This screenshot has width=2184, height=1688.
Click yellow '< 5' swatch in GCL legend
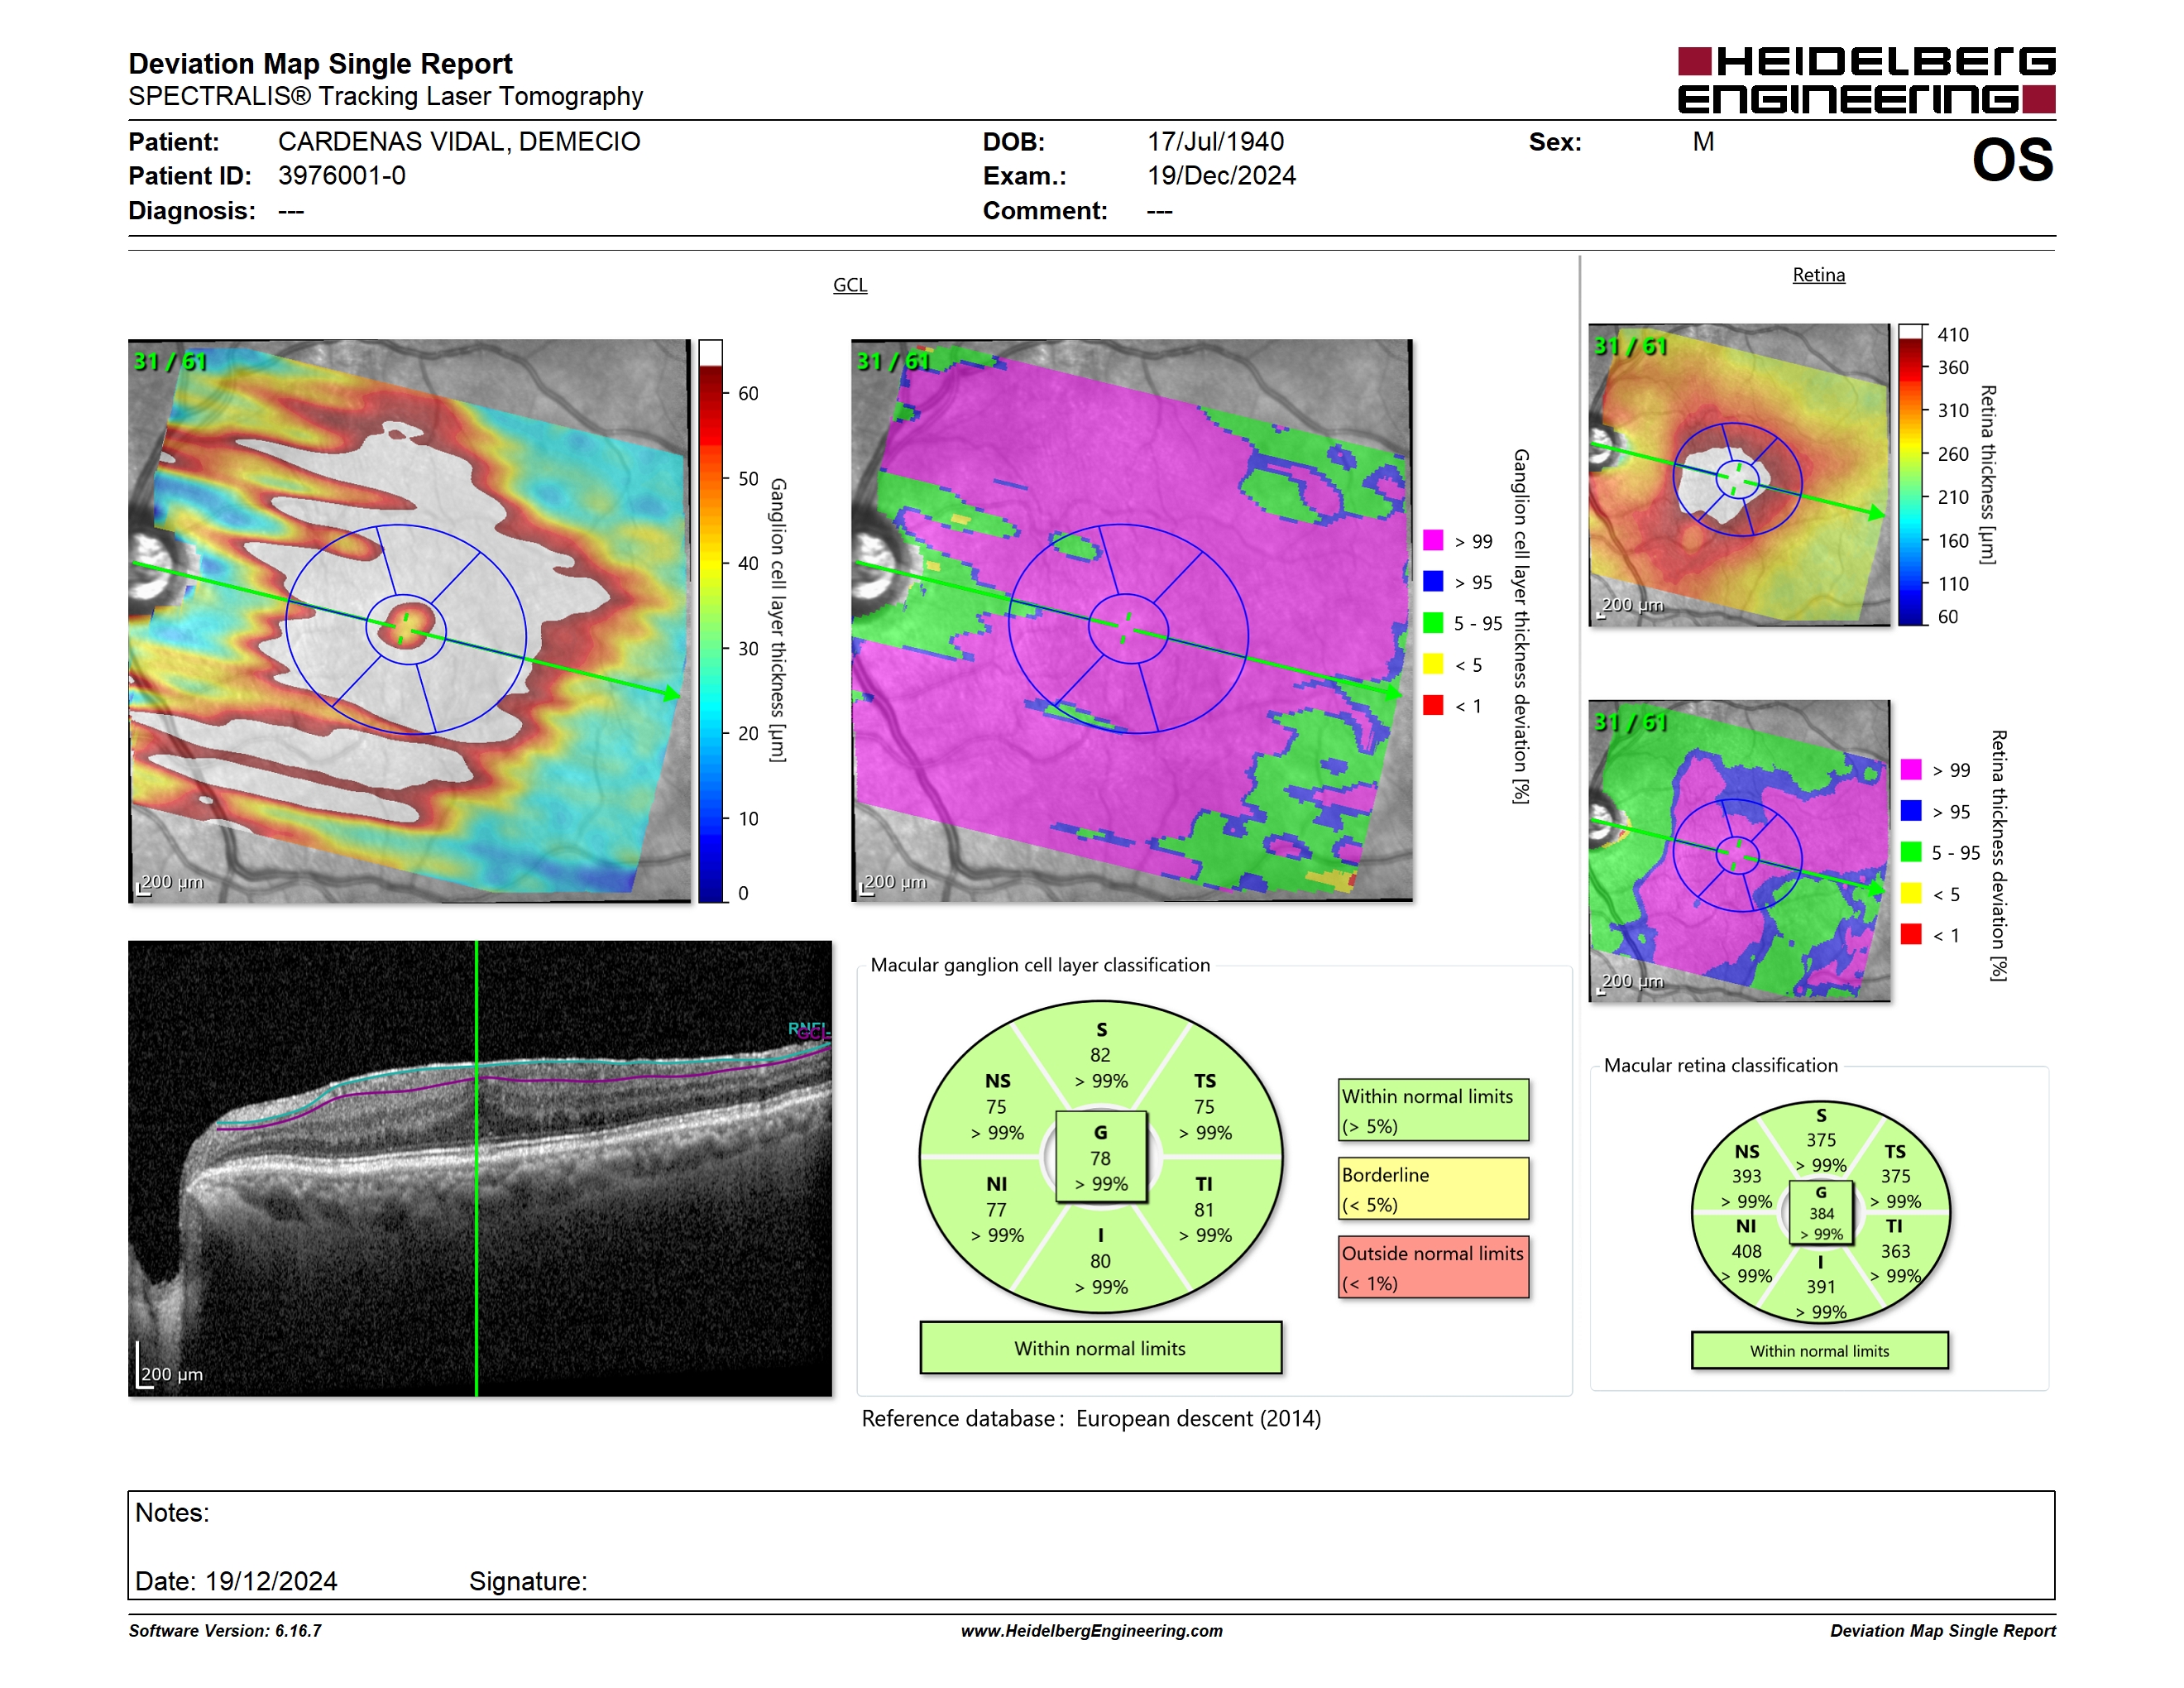tap(1433, 664)
